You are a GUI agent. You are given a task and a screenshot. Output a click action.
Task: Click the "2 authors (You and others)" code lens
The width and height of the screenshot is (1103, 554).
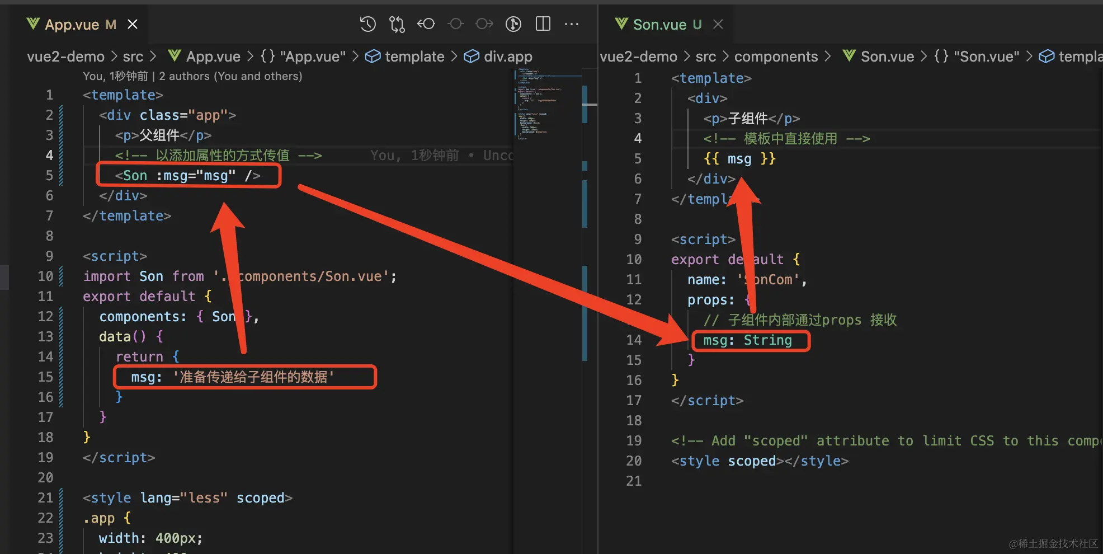click(x=230, y=76)
